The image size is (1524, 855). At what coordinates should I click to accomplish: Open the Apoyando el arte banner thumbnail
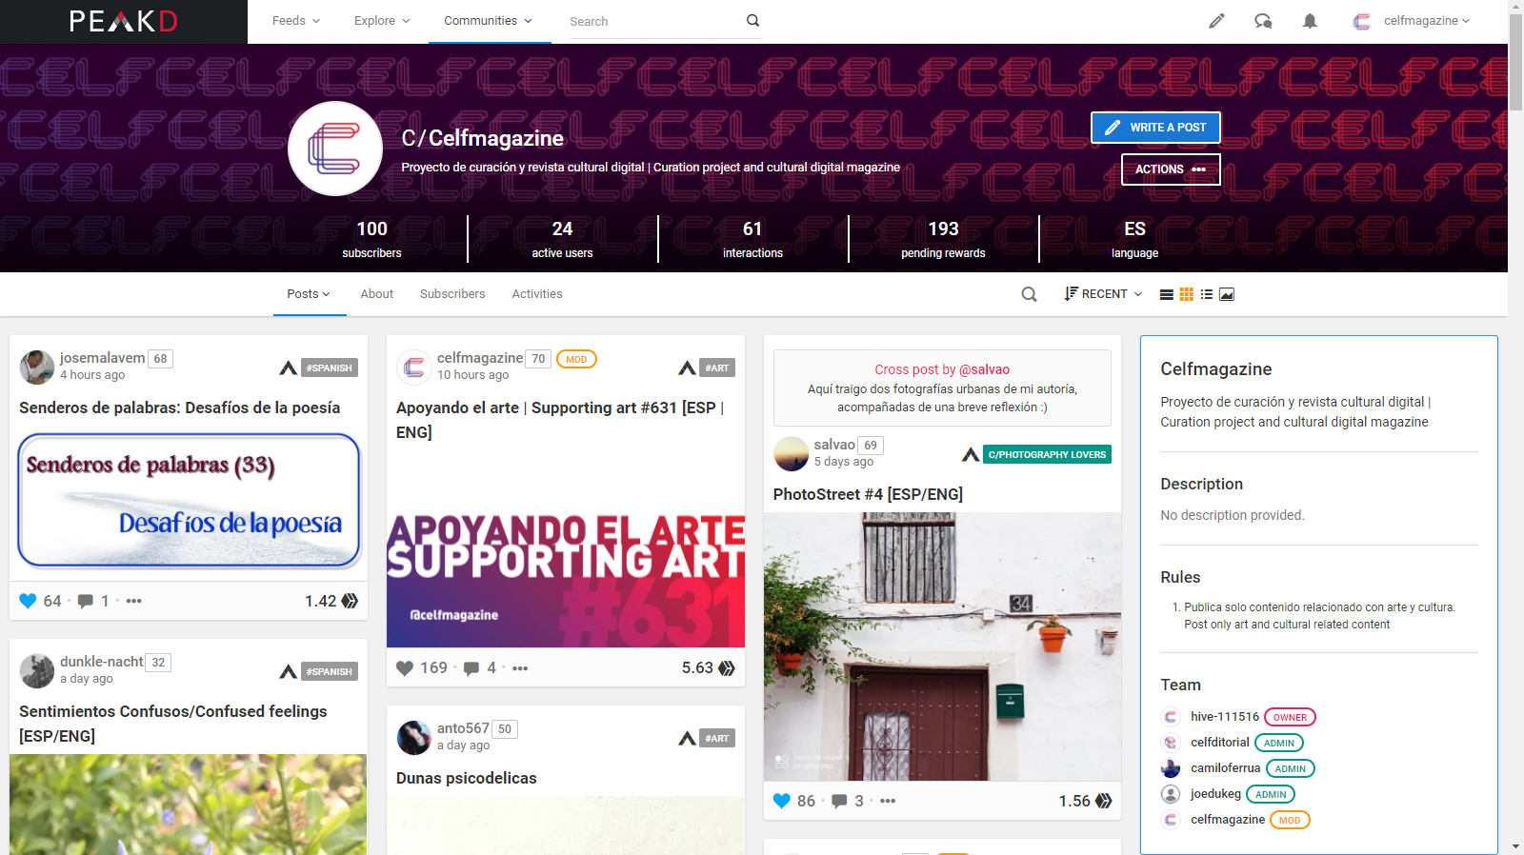(566, 581)
